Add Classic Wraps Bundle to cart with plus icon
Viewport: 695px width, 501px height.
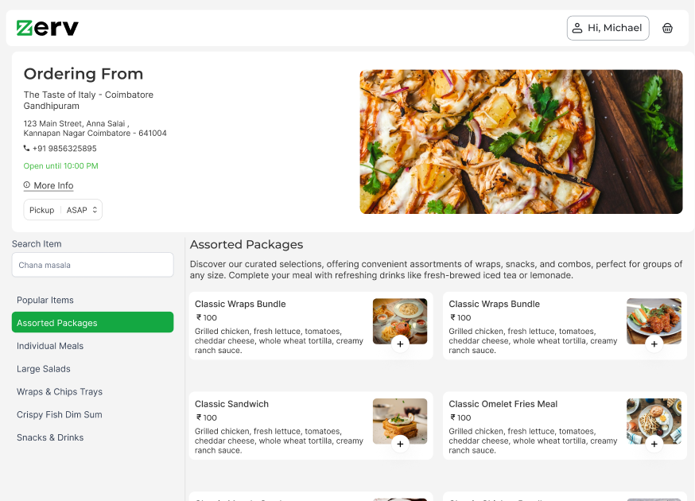tap(400, 344)
